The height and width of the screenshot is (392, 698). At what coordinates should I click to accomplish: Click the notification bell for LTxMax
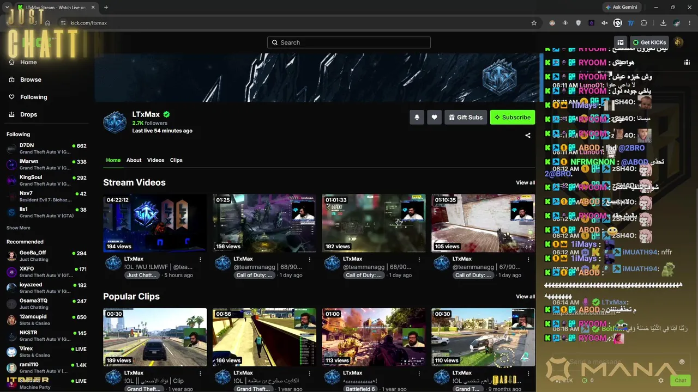tap(417, 117)
